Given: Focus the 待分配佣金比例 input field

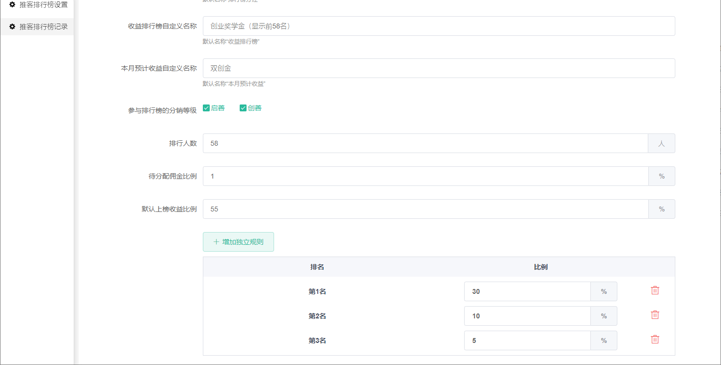Looking at the screenshot, I should (x=425, y=176).
